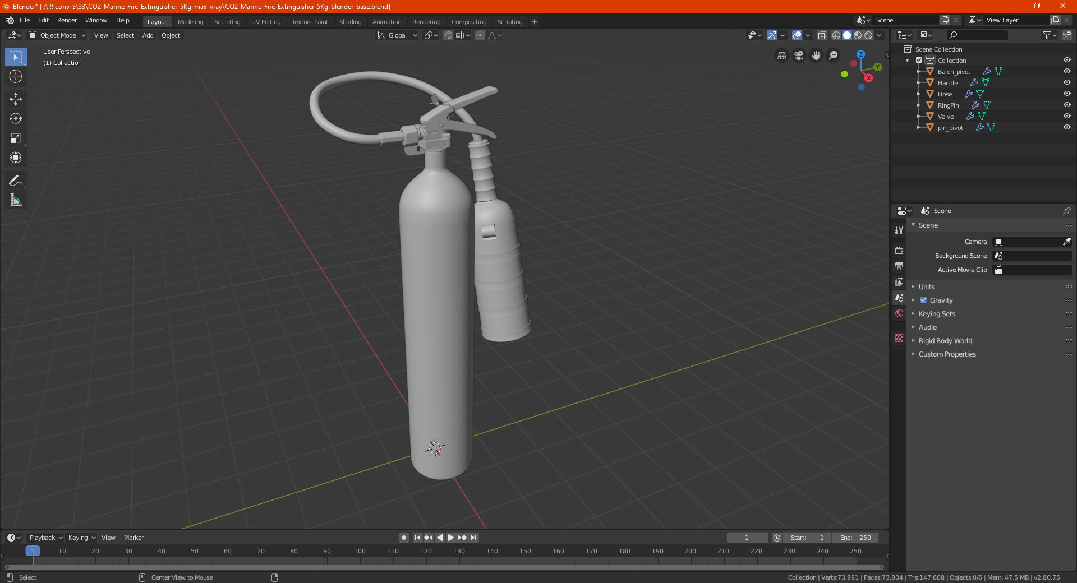Select the Hose object in outliner

pyautogui.click(x=945, y=94)
